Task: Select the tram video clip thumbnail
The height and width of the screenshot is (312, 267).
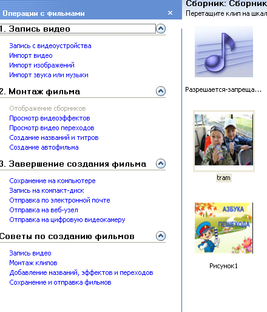Action: click(x=224, y=140)
